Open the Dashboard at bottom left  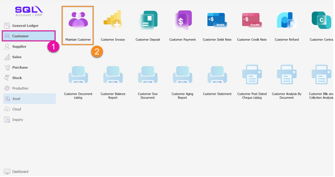point(20,171)
